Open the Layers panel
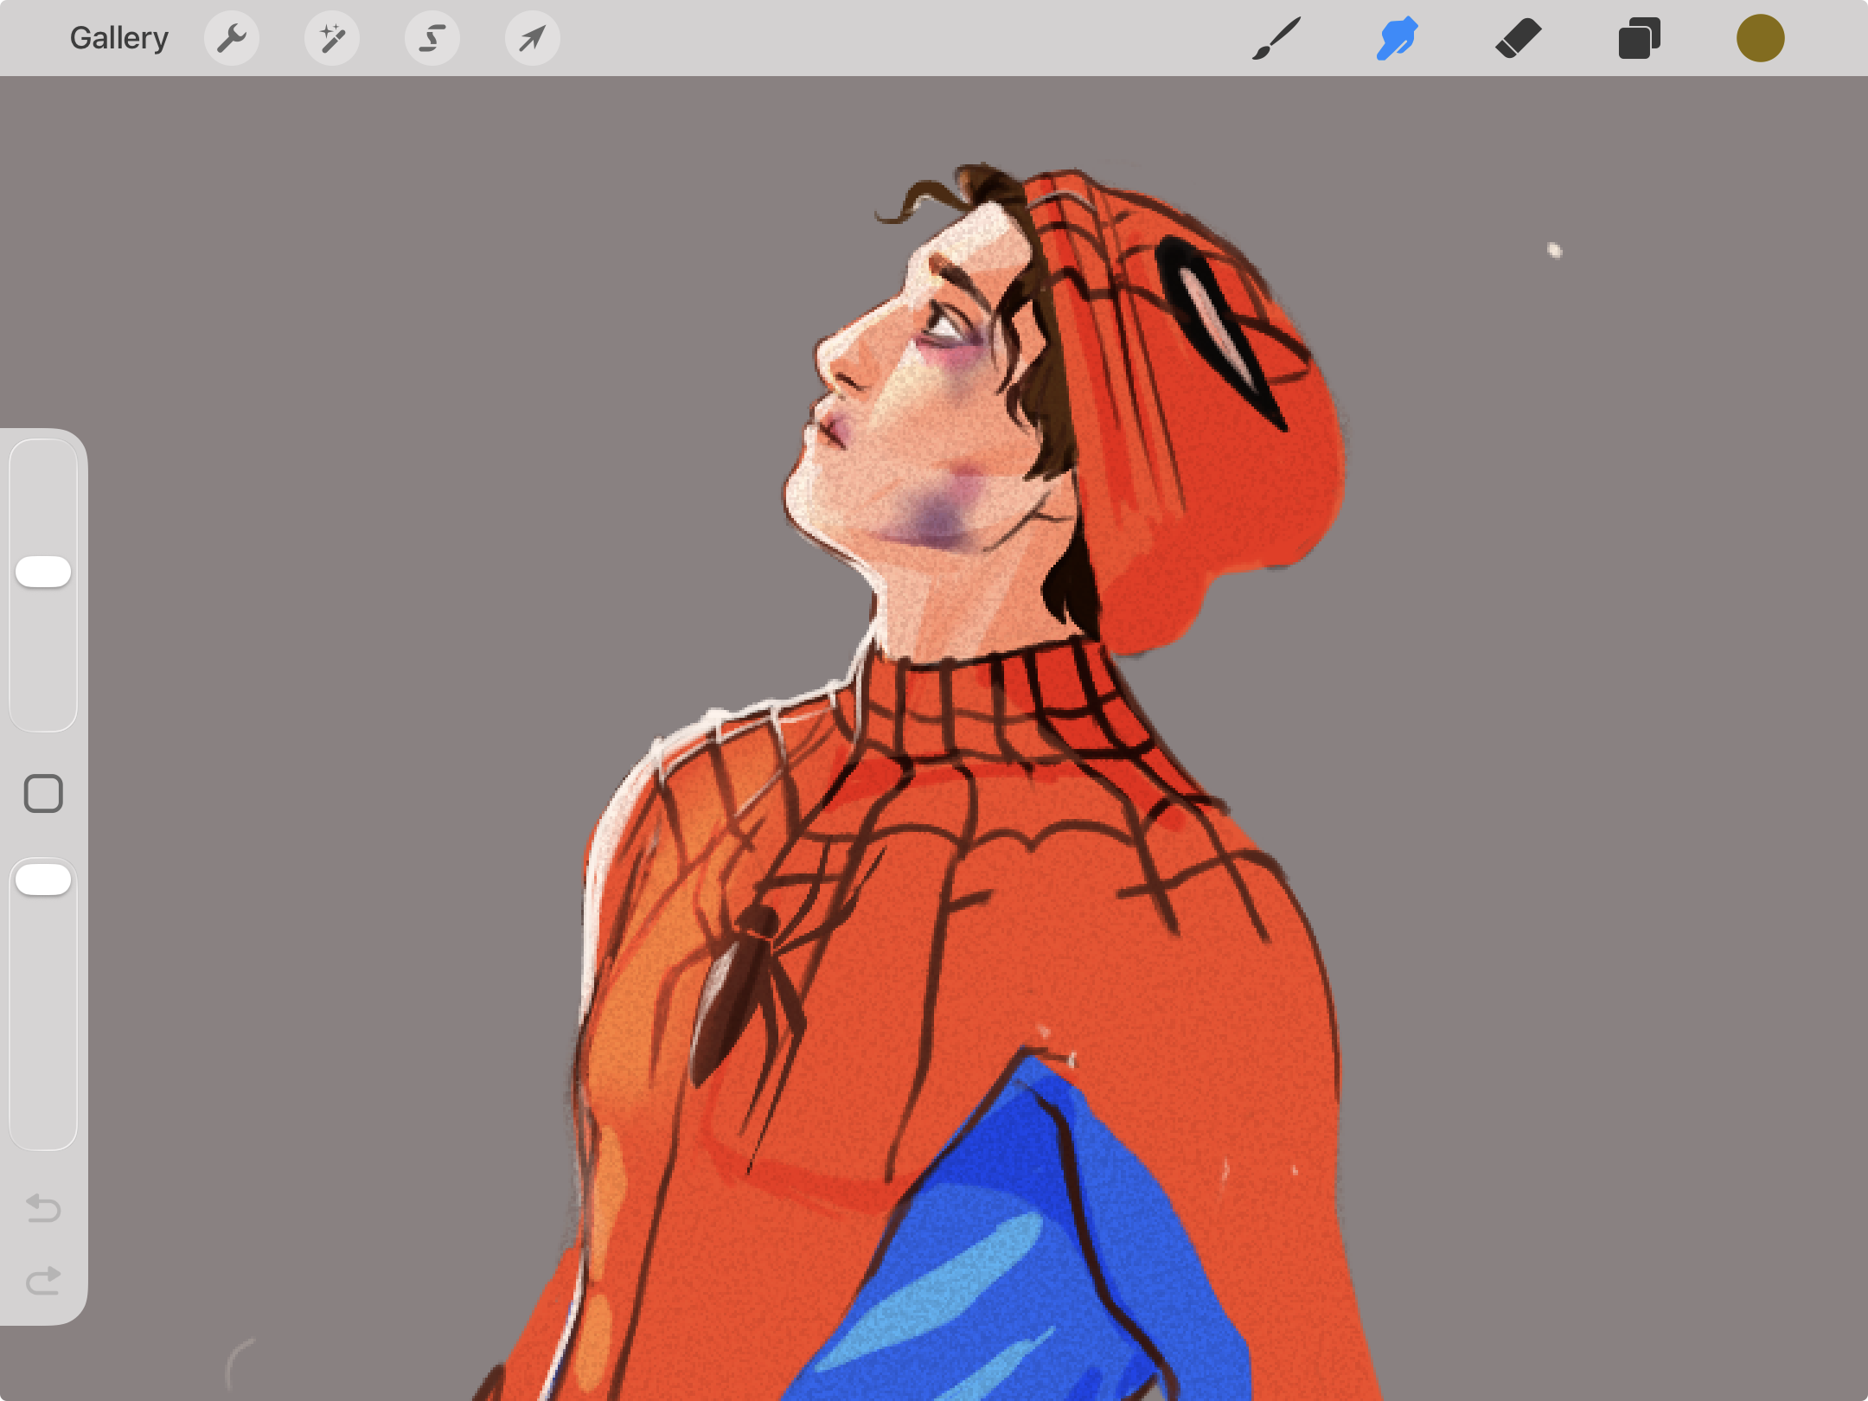The height and width of the screenshot is (1401, 1868). pos(1640,38)
